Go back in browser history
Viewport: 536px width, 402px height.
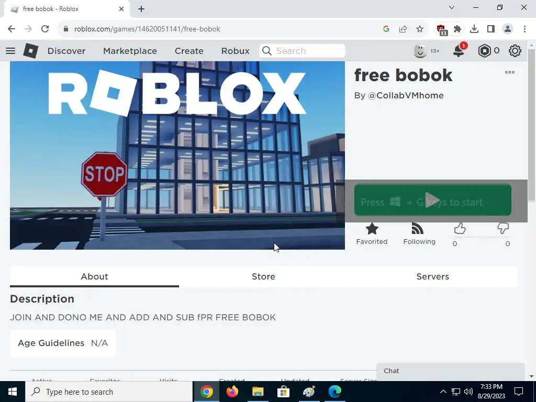[12, 29]
